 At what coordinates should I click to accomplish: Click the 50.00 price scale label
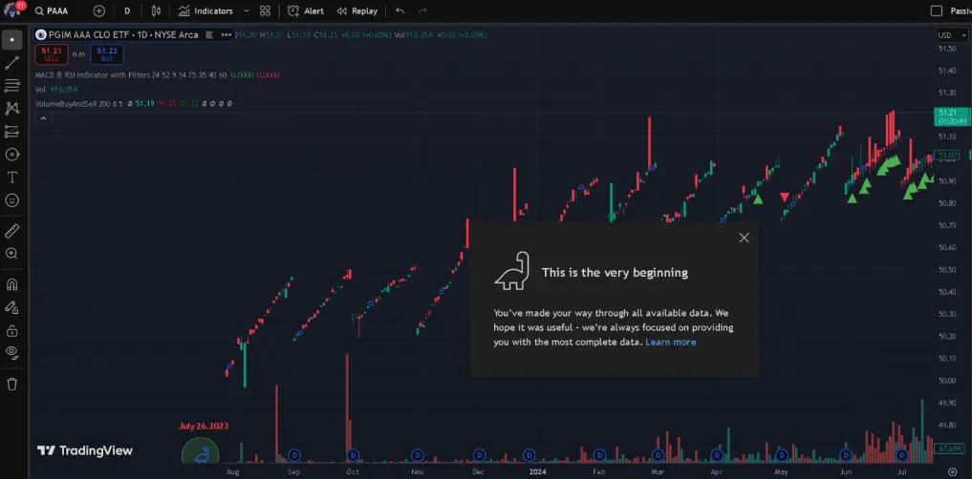click(x=946, y=381)
